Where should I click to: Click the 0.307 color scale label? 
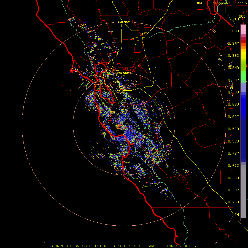233,190
